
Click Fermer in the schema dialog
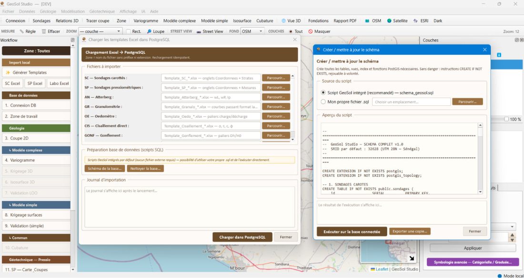click(x=475, y=231)
